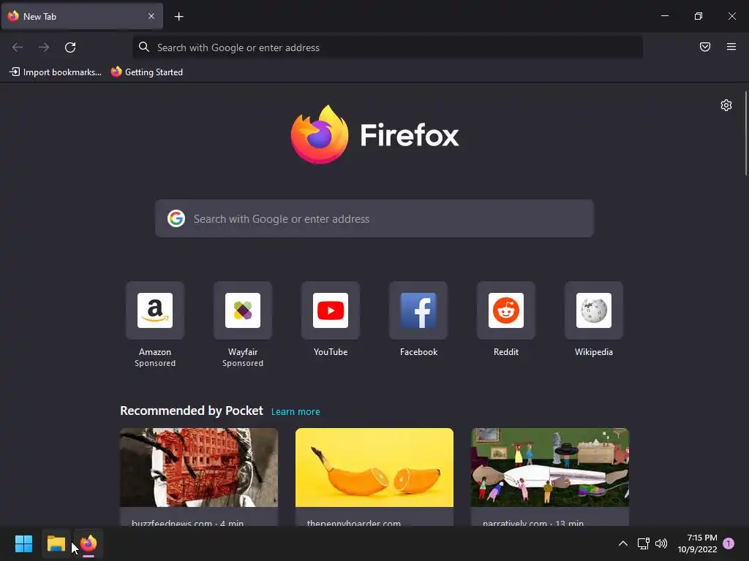
Task: Click the Google G icon in search box
Action: click(176, 218)
